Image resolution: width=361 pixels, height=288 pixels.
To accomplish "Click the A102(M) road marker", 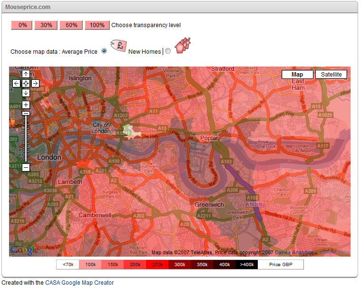I will pyautogui.click(x=255, y=204).
